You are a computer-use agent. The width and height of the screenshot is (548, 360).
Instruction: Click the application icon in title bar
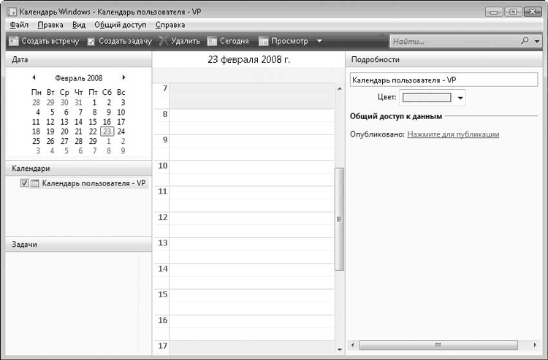tap(12, 12)
